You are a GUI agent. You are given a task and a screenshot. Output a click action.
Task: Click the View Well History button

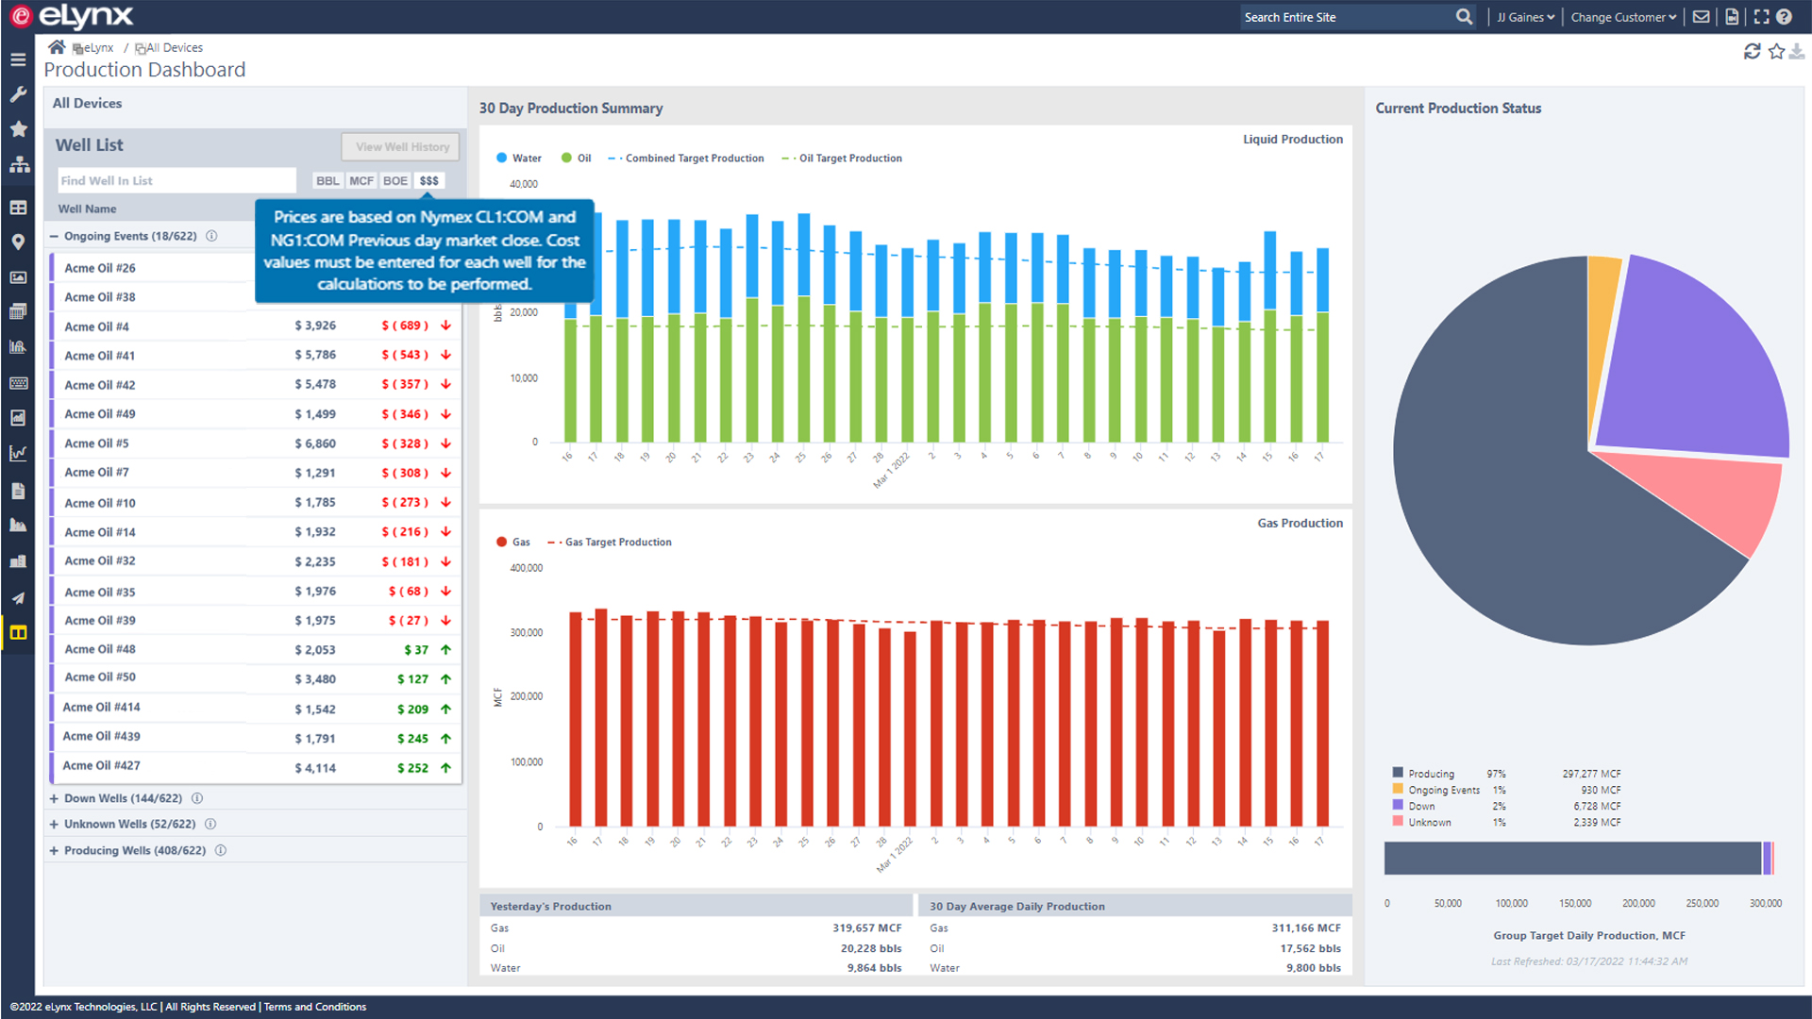(399, 146)
